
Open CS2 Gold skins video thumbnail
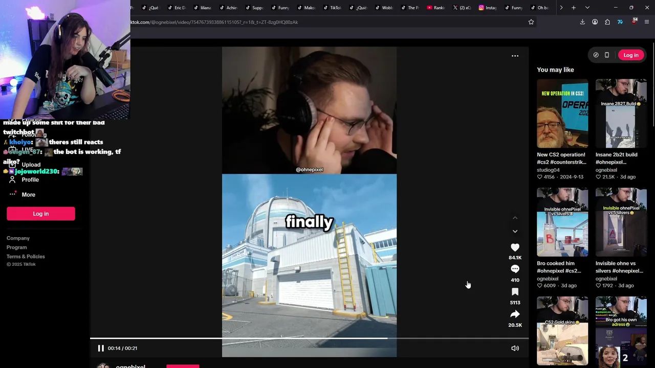tap(562, 331)
